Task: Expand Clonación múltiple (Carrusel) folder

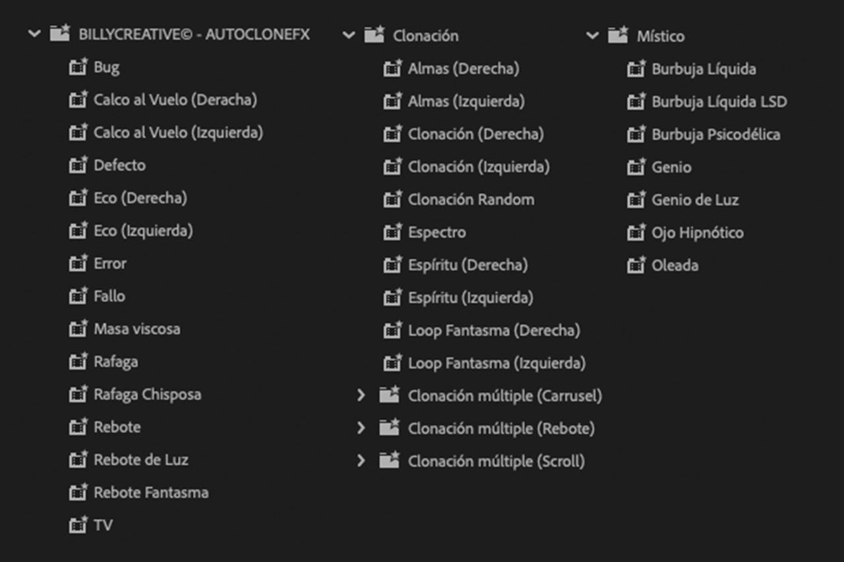Action: tap(361, 395)
